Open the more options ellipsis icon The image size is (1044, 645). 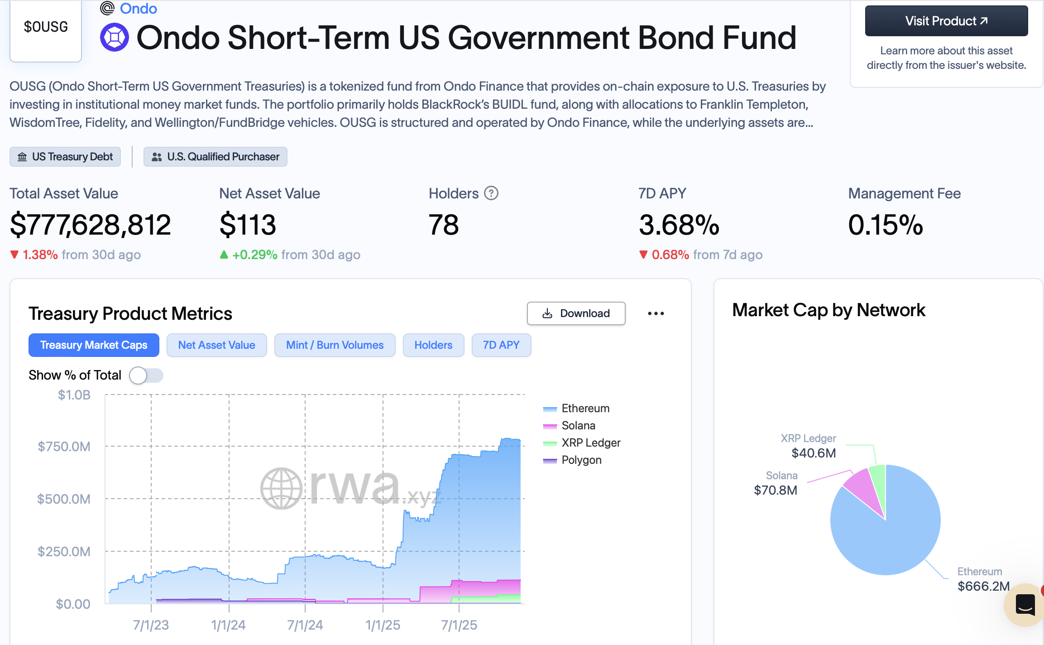point(656,313)
